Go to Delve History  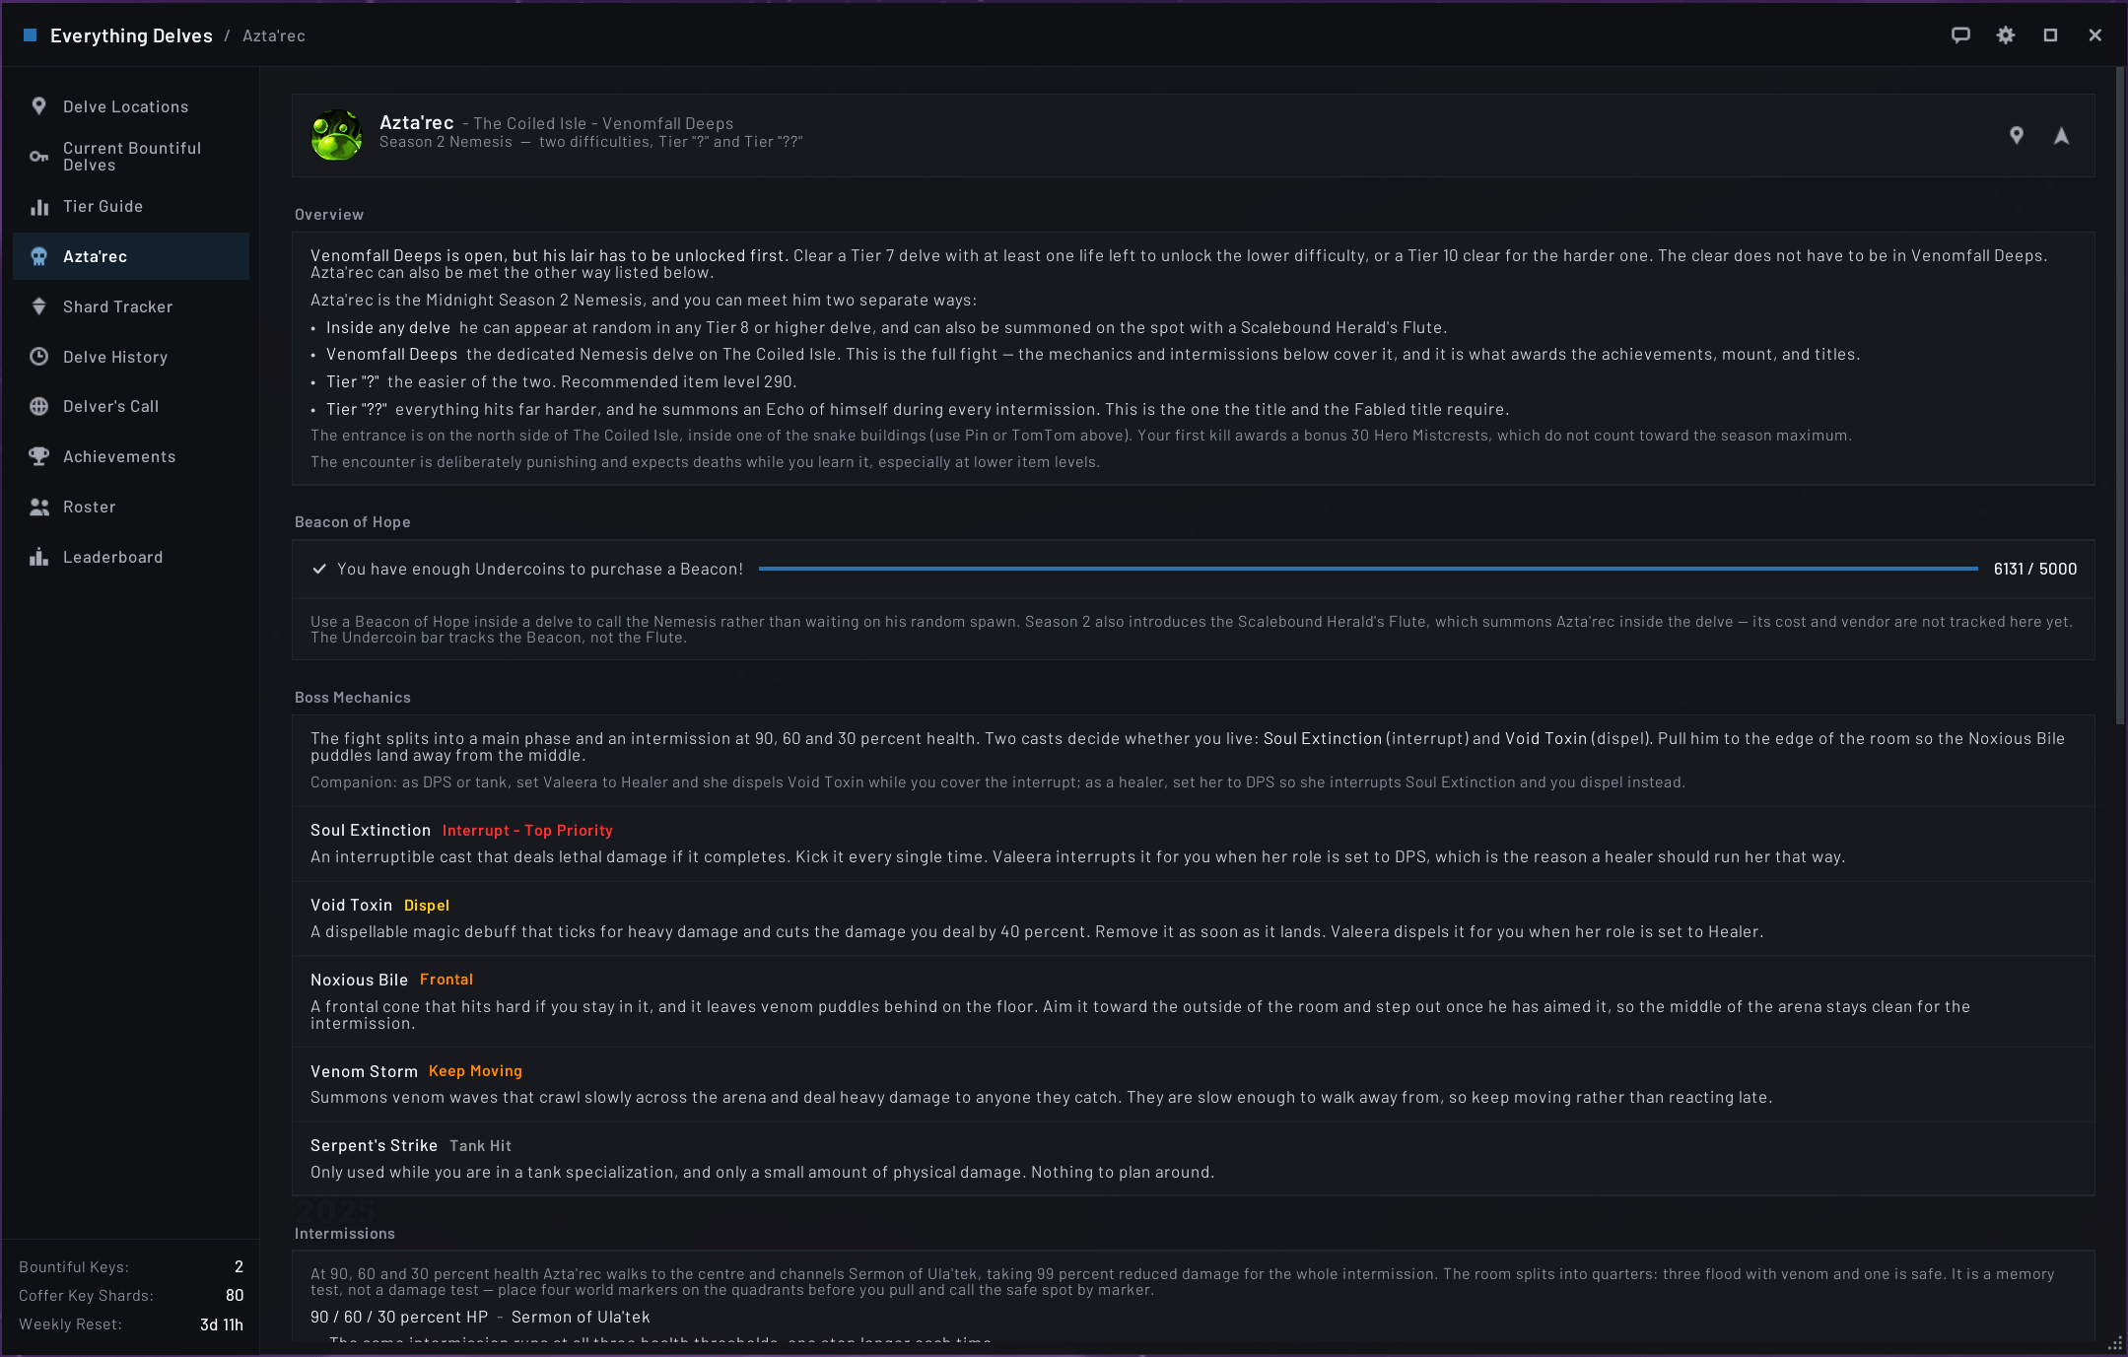pos(131,357)
